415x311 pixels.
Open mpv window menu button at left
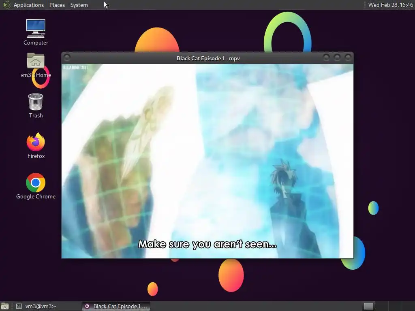(67, 58)
